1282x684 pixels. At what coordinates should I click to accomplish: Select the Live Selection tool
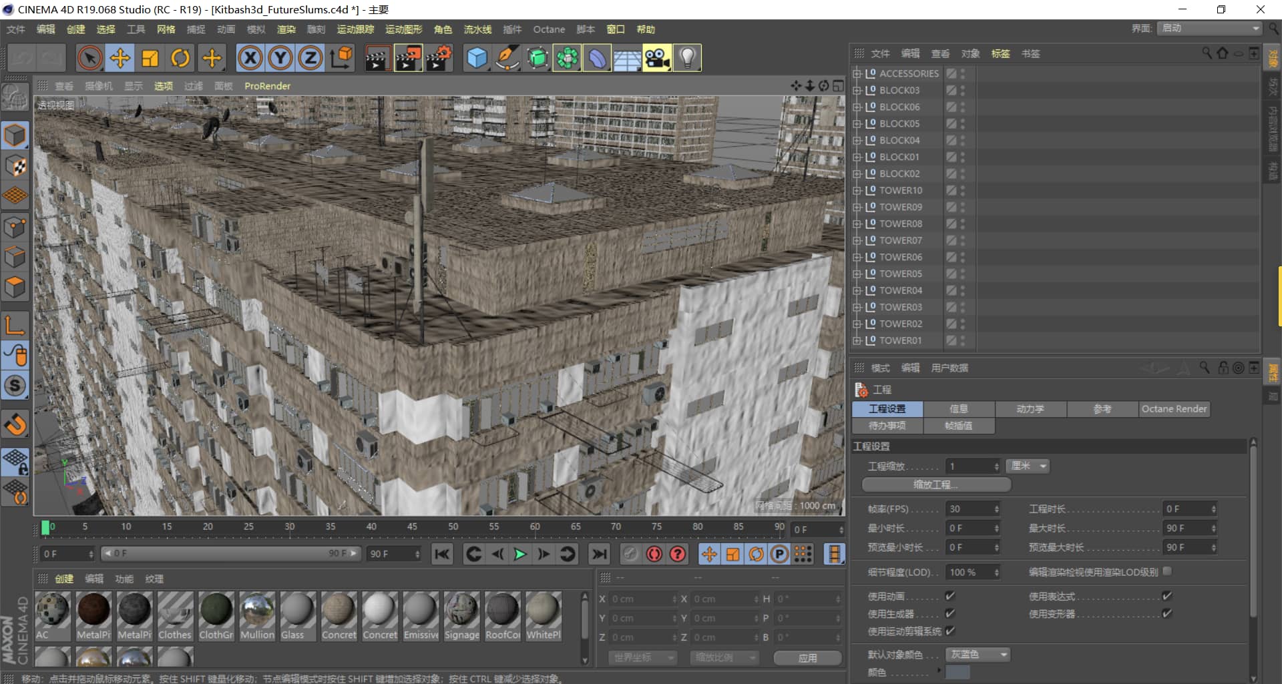pyautogui.click(x=89, y=58)
